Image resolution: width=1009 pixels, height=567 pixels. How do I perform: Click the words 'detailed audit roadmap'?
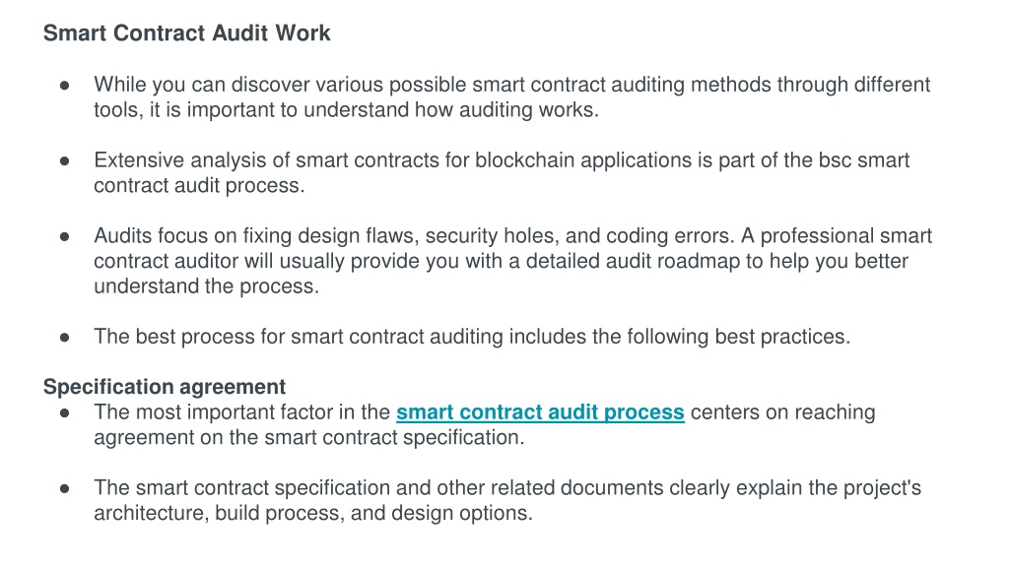[634, 261]
